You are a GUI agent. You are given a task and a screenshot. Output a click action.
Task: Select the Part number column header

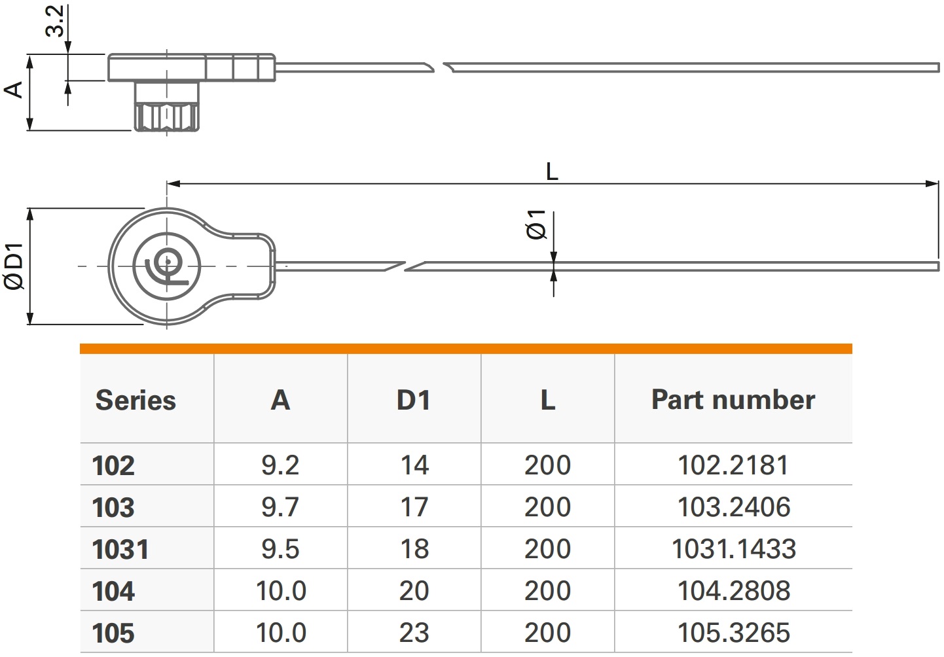[733, 400]
